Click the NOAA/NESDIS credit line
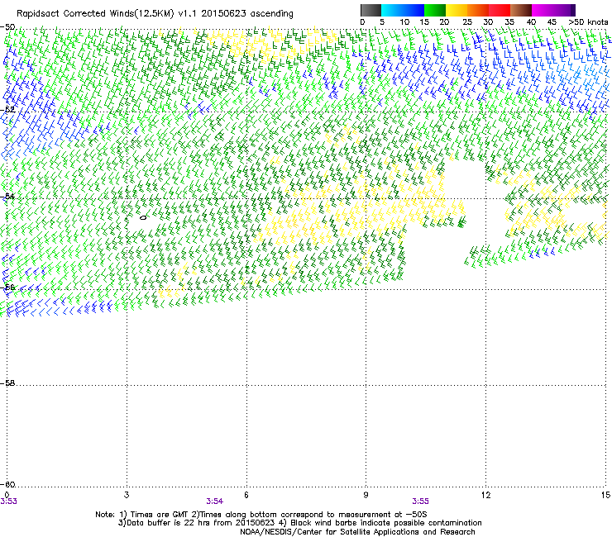 pyautogui.click(x=357, y=532)
